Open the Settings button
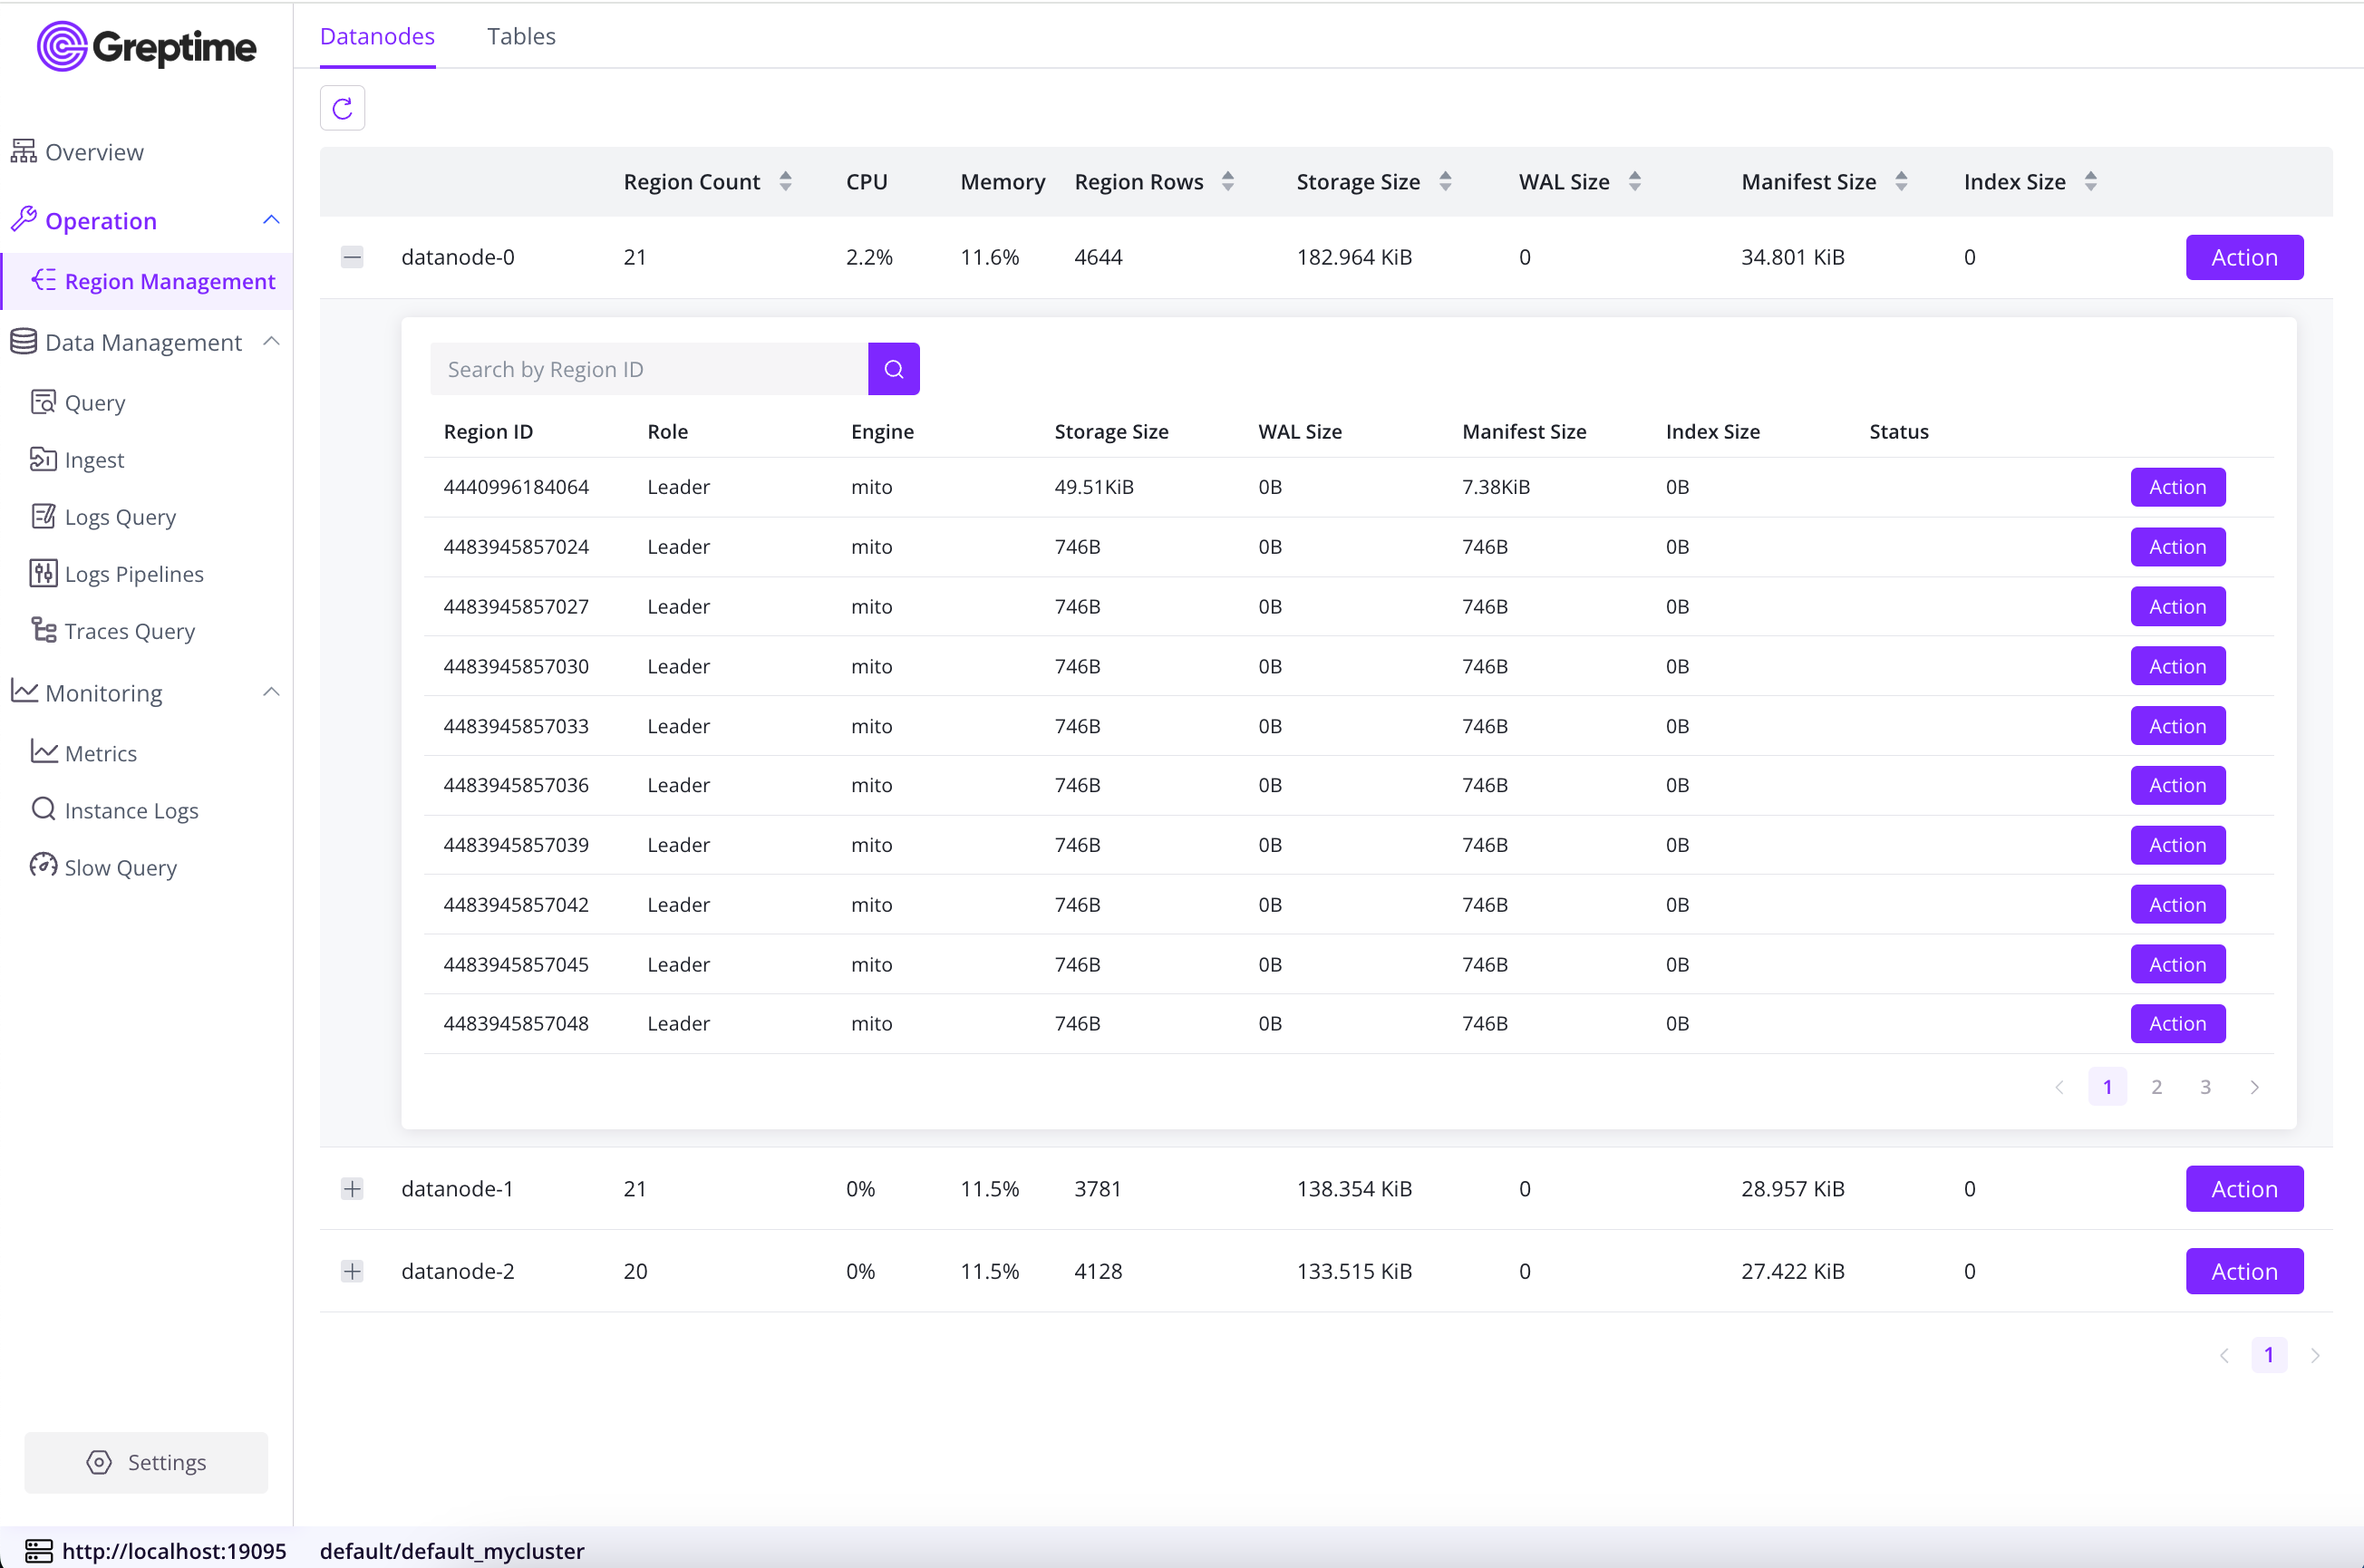This screenshot has width=2364, height=1568. pos(146,1462)
